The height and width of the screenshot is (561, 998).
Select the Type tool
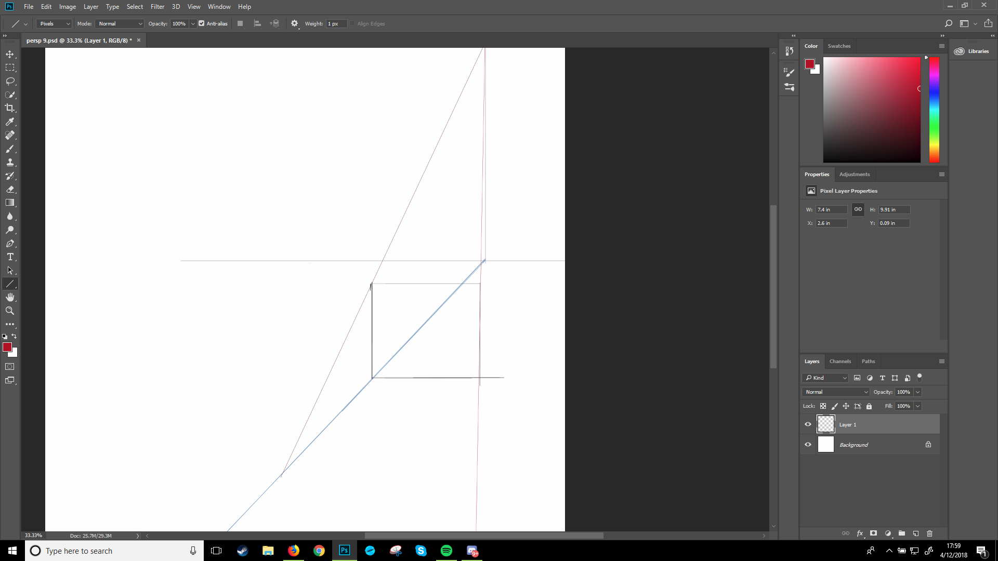[x=10, y=257]
